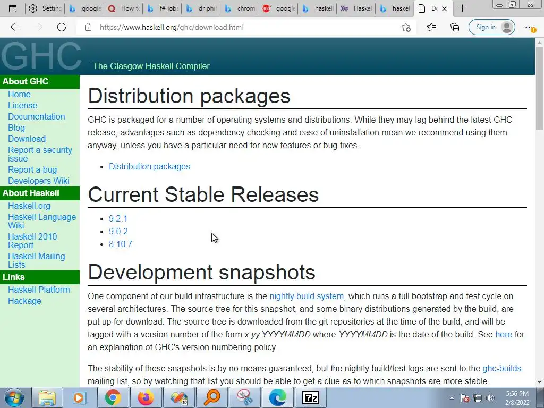
Task: Open the Download sidebar link
Action: pyautogui.click(x=27, y=139)
